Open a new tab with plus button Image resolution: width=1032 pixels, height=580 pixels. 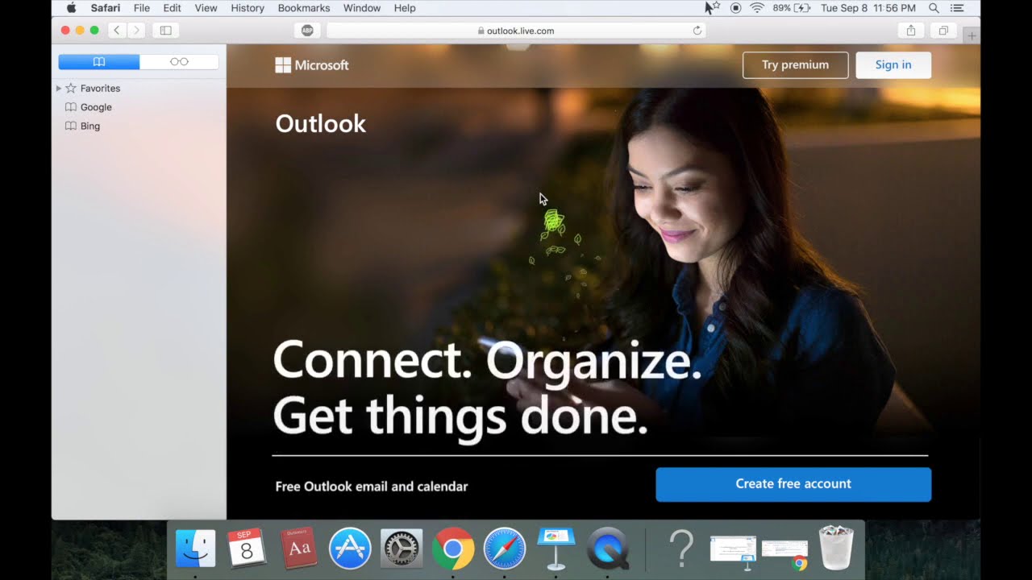pos(972,36)
